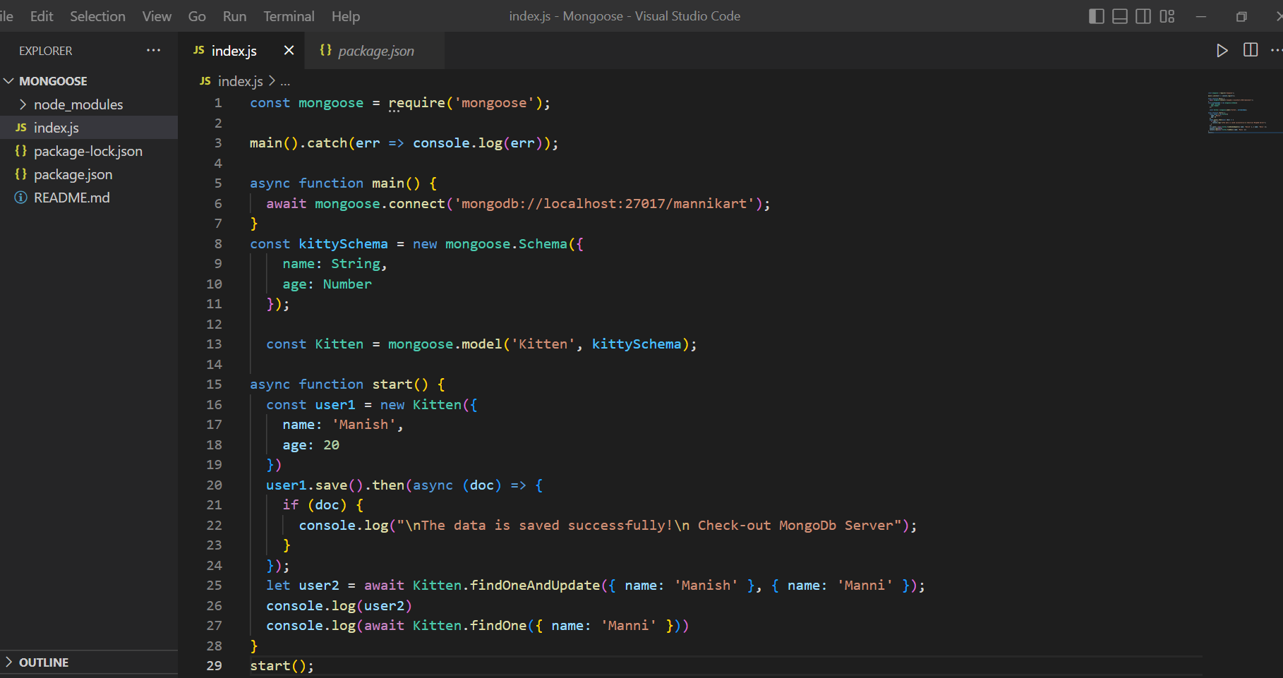Screen dimensions: 1283x678
Task: Click 'start();' call on line 29
Action: point(282,665)
